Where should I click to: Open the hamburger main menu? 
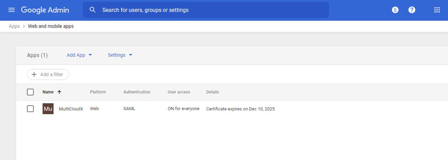click(x=11, y=10)
